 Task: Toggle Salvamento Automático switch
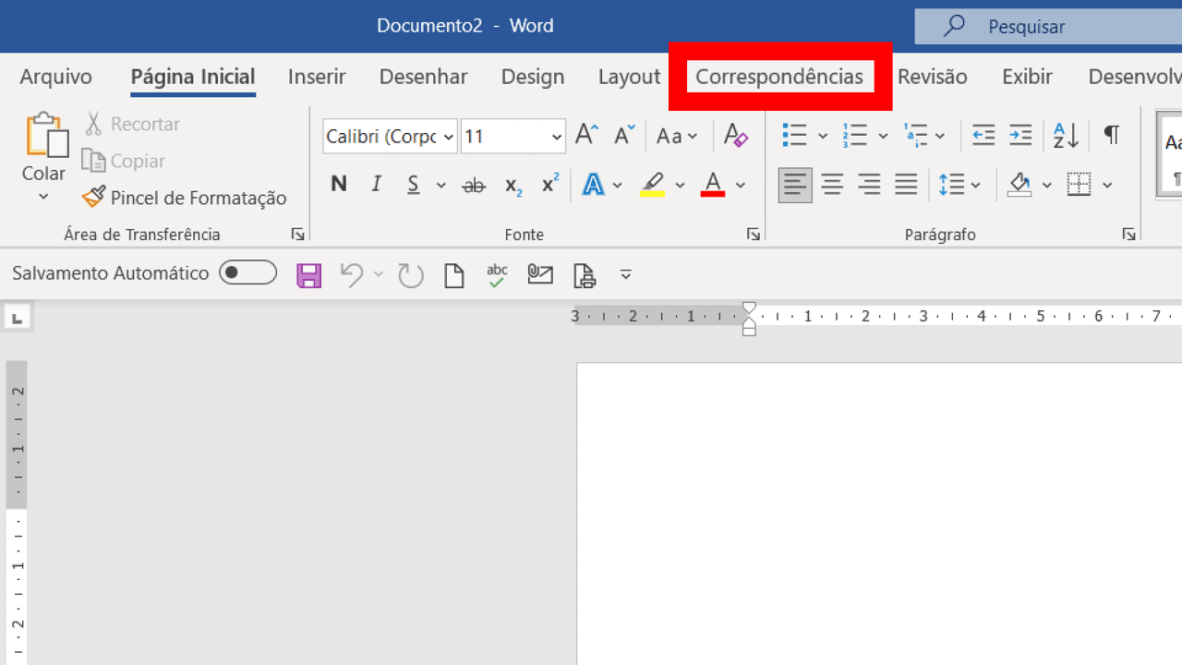[247, 272]
